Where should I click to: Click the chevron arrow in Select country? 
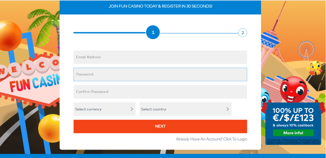227,109
